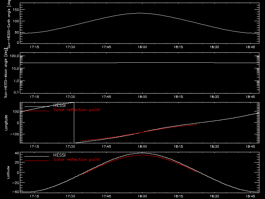Pick the red legend line in Longitude plot

click(37, 111)
